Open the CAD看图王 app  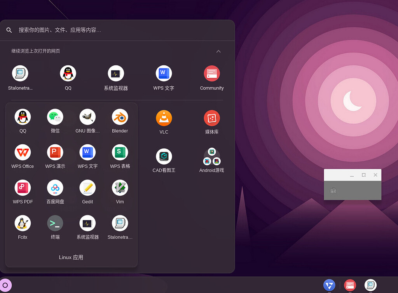(x=164, y=156)
